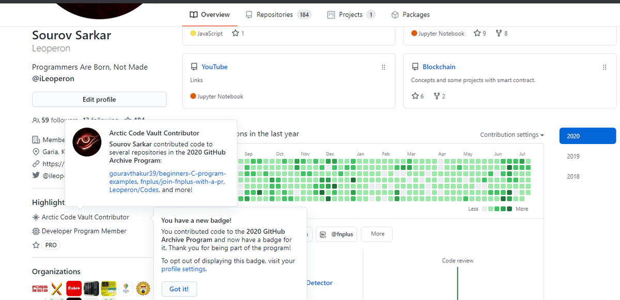The width and height of the screenshot is (620, 300).
Task: Open gouravthakur39/beginners-C-program-examples repository link
Action: pyautogui.click(x=167, y=178)
